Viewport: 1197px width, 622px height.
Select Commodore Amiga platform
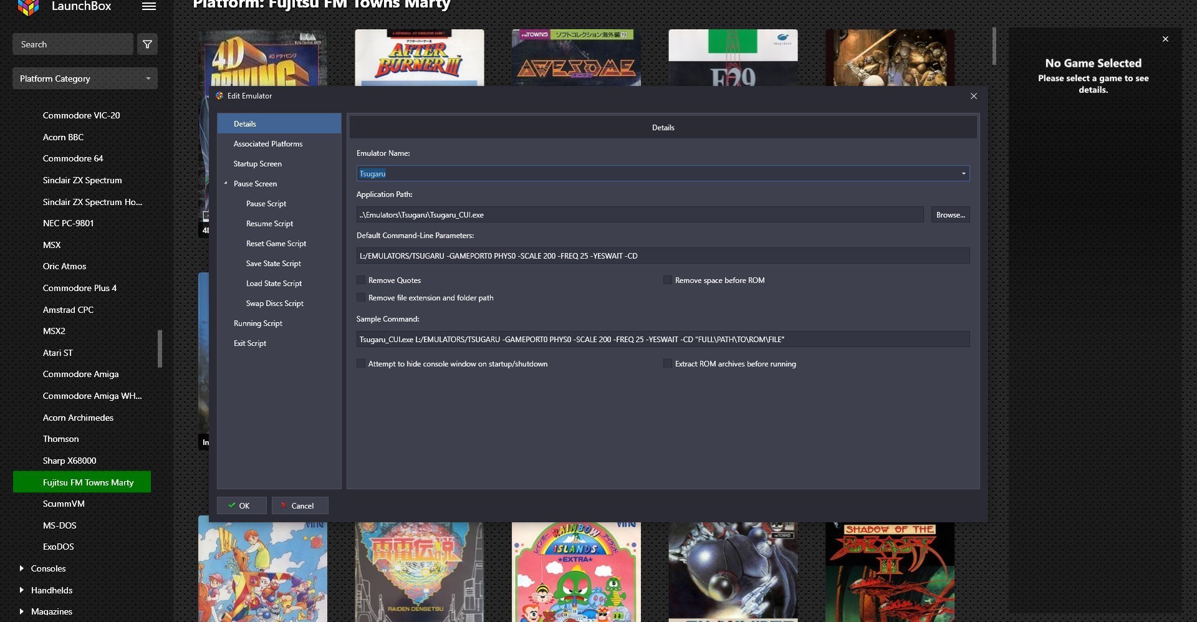click(x=82, y=374)
